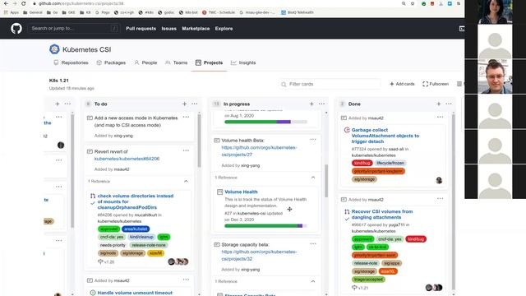Click assignee avatars on cleanupOrphanedPodDirs card
Screen dimensions: 526x296
point(178,261)
